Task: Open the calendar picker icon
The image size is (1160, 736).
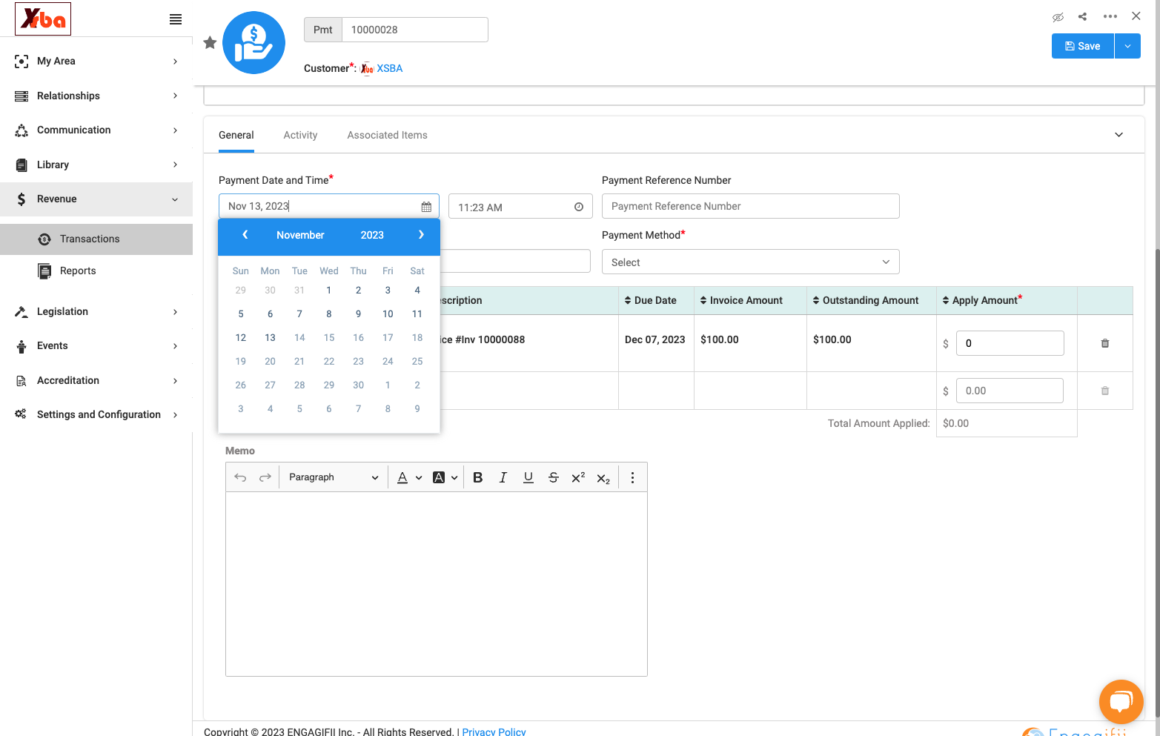Action: click(426, 207)
